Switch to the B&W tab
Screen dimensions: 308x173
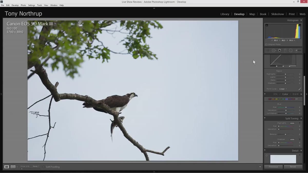(x=296, y=94)
